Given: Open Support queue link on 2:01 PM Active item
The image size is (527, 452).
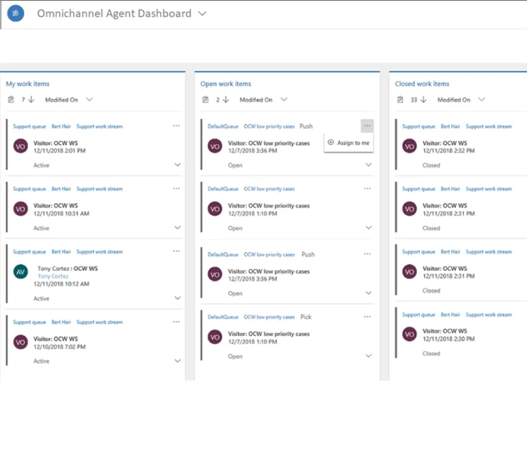Looking at the screenshot, I should click(30, 126).
